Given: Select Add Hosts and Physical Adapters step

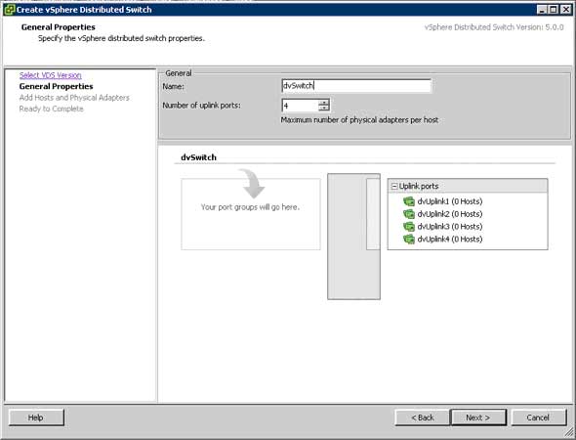Looking at the screenshot, I should (74, 98).
